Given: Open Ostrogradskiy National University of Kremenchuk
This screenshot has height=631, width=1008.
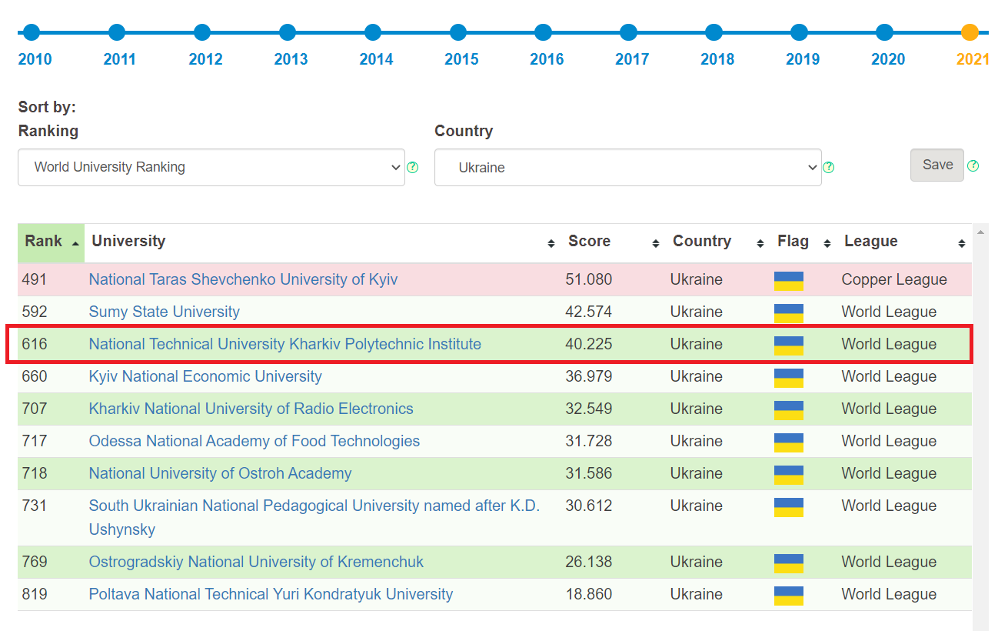Looking at the screenshot, I should tap(256, 562).
